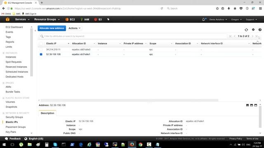Open the IAM shortcut in top bar
Screen dimensions: 264x148
(x=85, y=19)
